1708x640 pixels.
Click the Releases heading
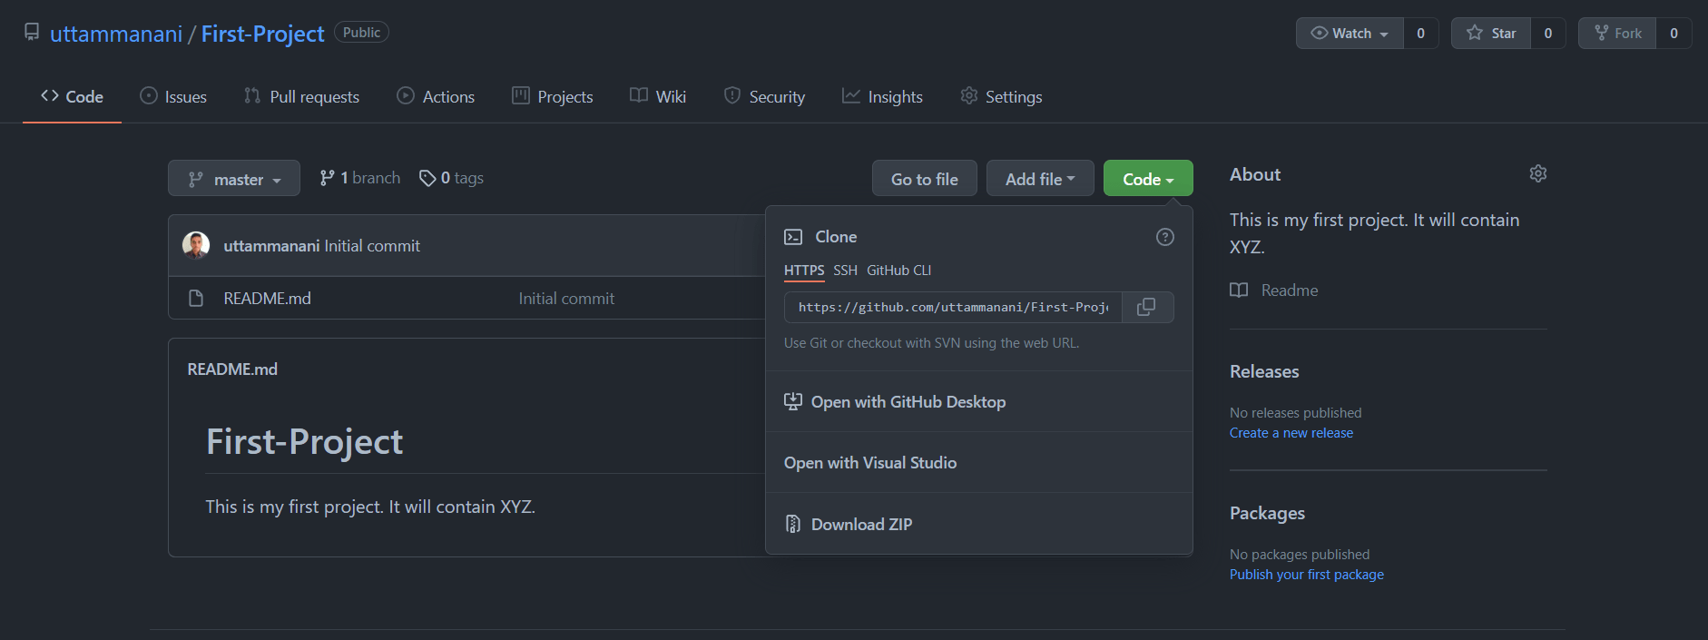tap(1264, 371)
